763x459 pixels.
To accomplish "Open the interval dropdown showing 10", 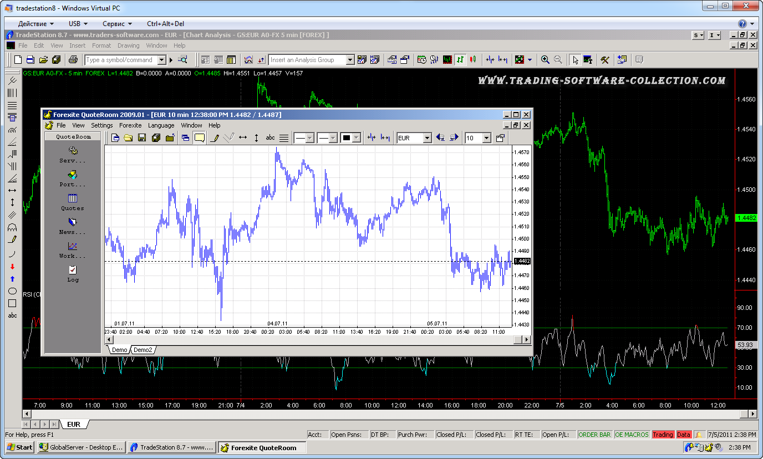I will 487,138.
